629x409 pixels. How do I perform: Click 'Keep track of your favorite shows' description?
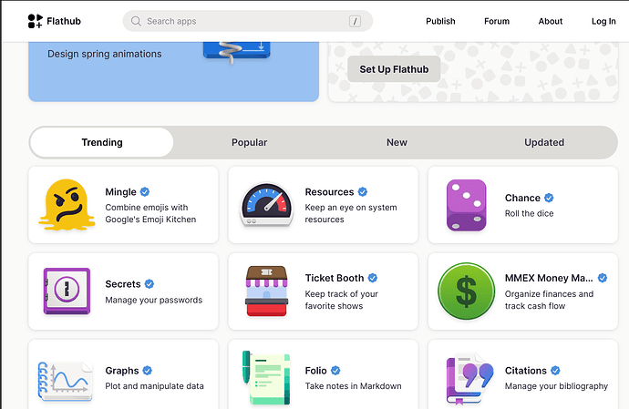click(341, 300)
